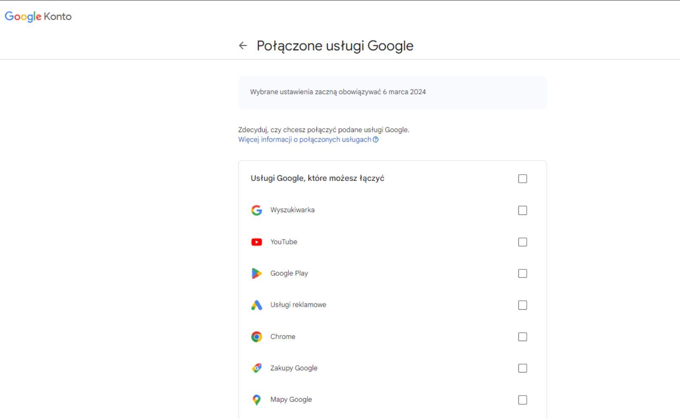
Task: Select the Google Play checkbox
Action: [x=523, y=274]
